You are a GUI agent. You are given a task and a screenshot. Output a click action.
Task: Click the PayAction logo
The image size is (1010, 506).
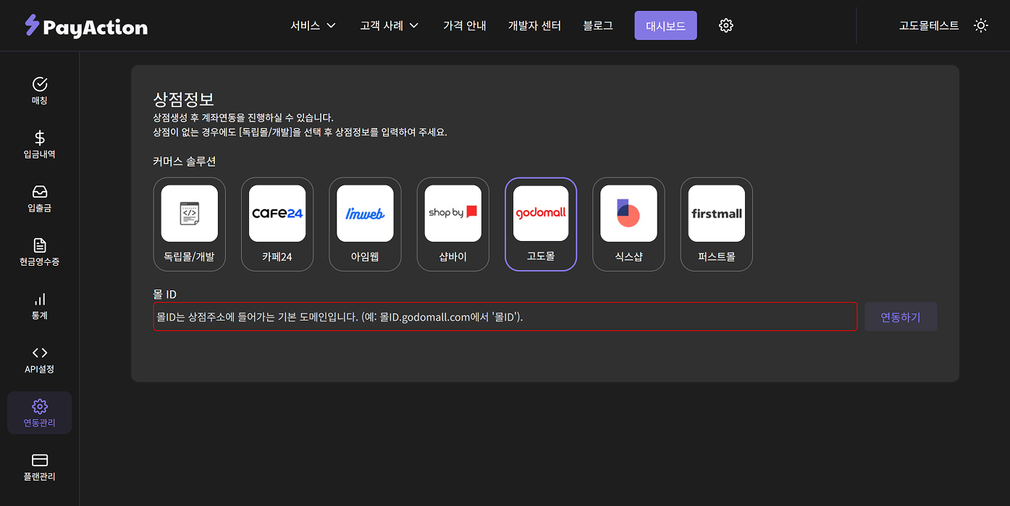pyautogui.click(x=86, y=26)
